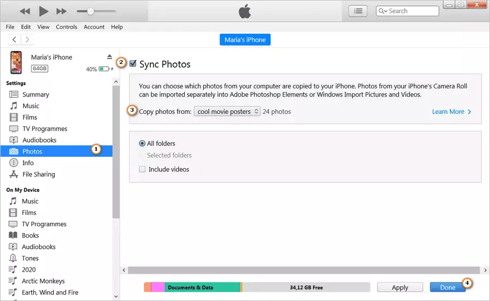Enable the Include videos checkbox
490x301 pixels.
(x=142, y=169)
